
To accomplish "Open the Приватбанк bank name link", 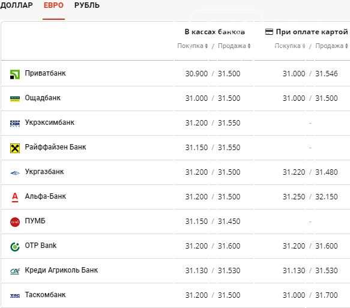I will (x=45, y=73).
